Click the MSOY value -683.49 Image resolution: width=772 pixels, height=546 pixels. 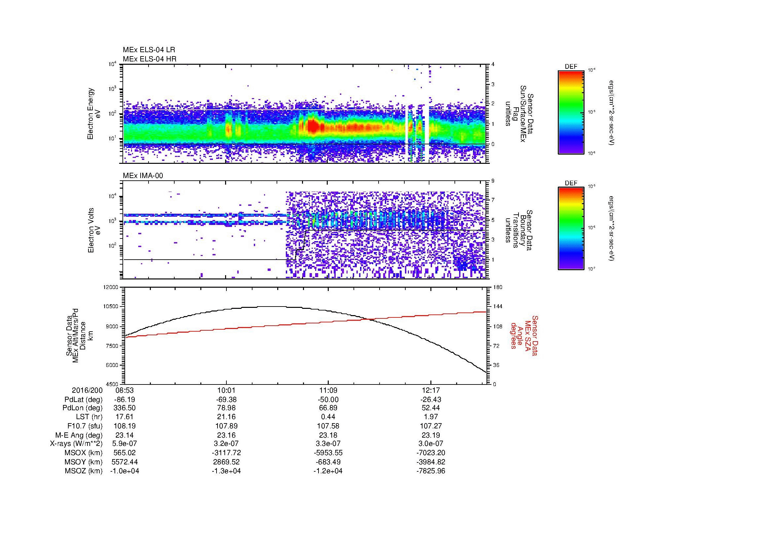pos(328,462)
